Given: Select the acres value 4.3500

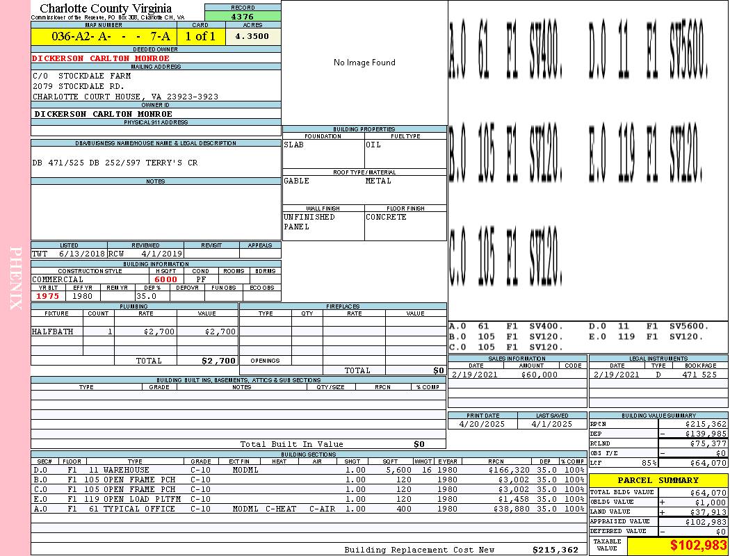Looking at the screenshot, I should pyautogui.click(x=252, y=36).
